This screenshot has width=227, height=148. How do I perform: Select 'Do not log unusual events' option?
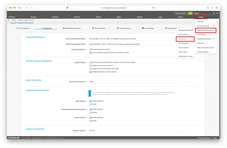tap(91, 50)
